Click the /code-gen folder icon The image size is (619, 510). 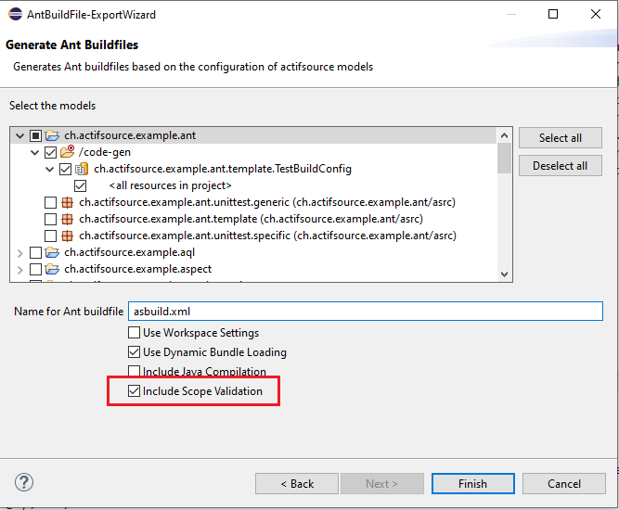tap(67, 152)
